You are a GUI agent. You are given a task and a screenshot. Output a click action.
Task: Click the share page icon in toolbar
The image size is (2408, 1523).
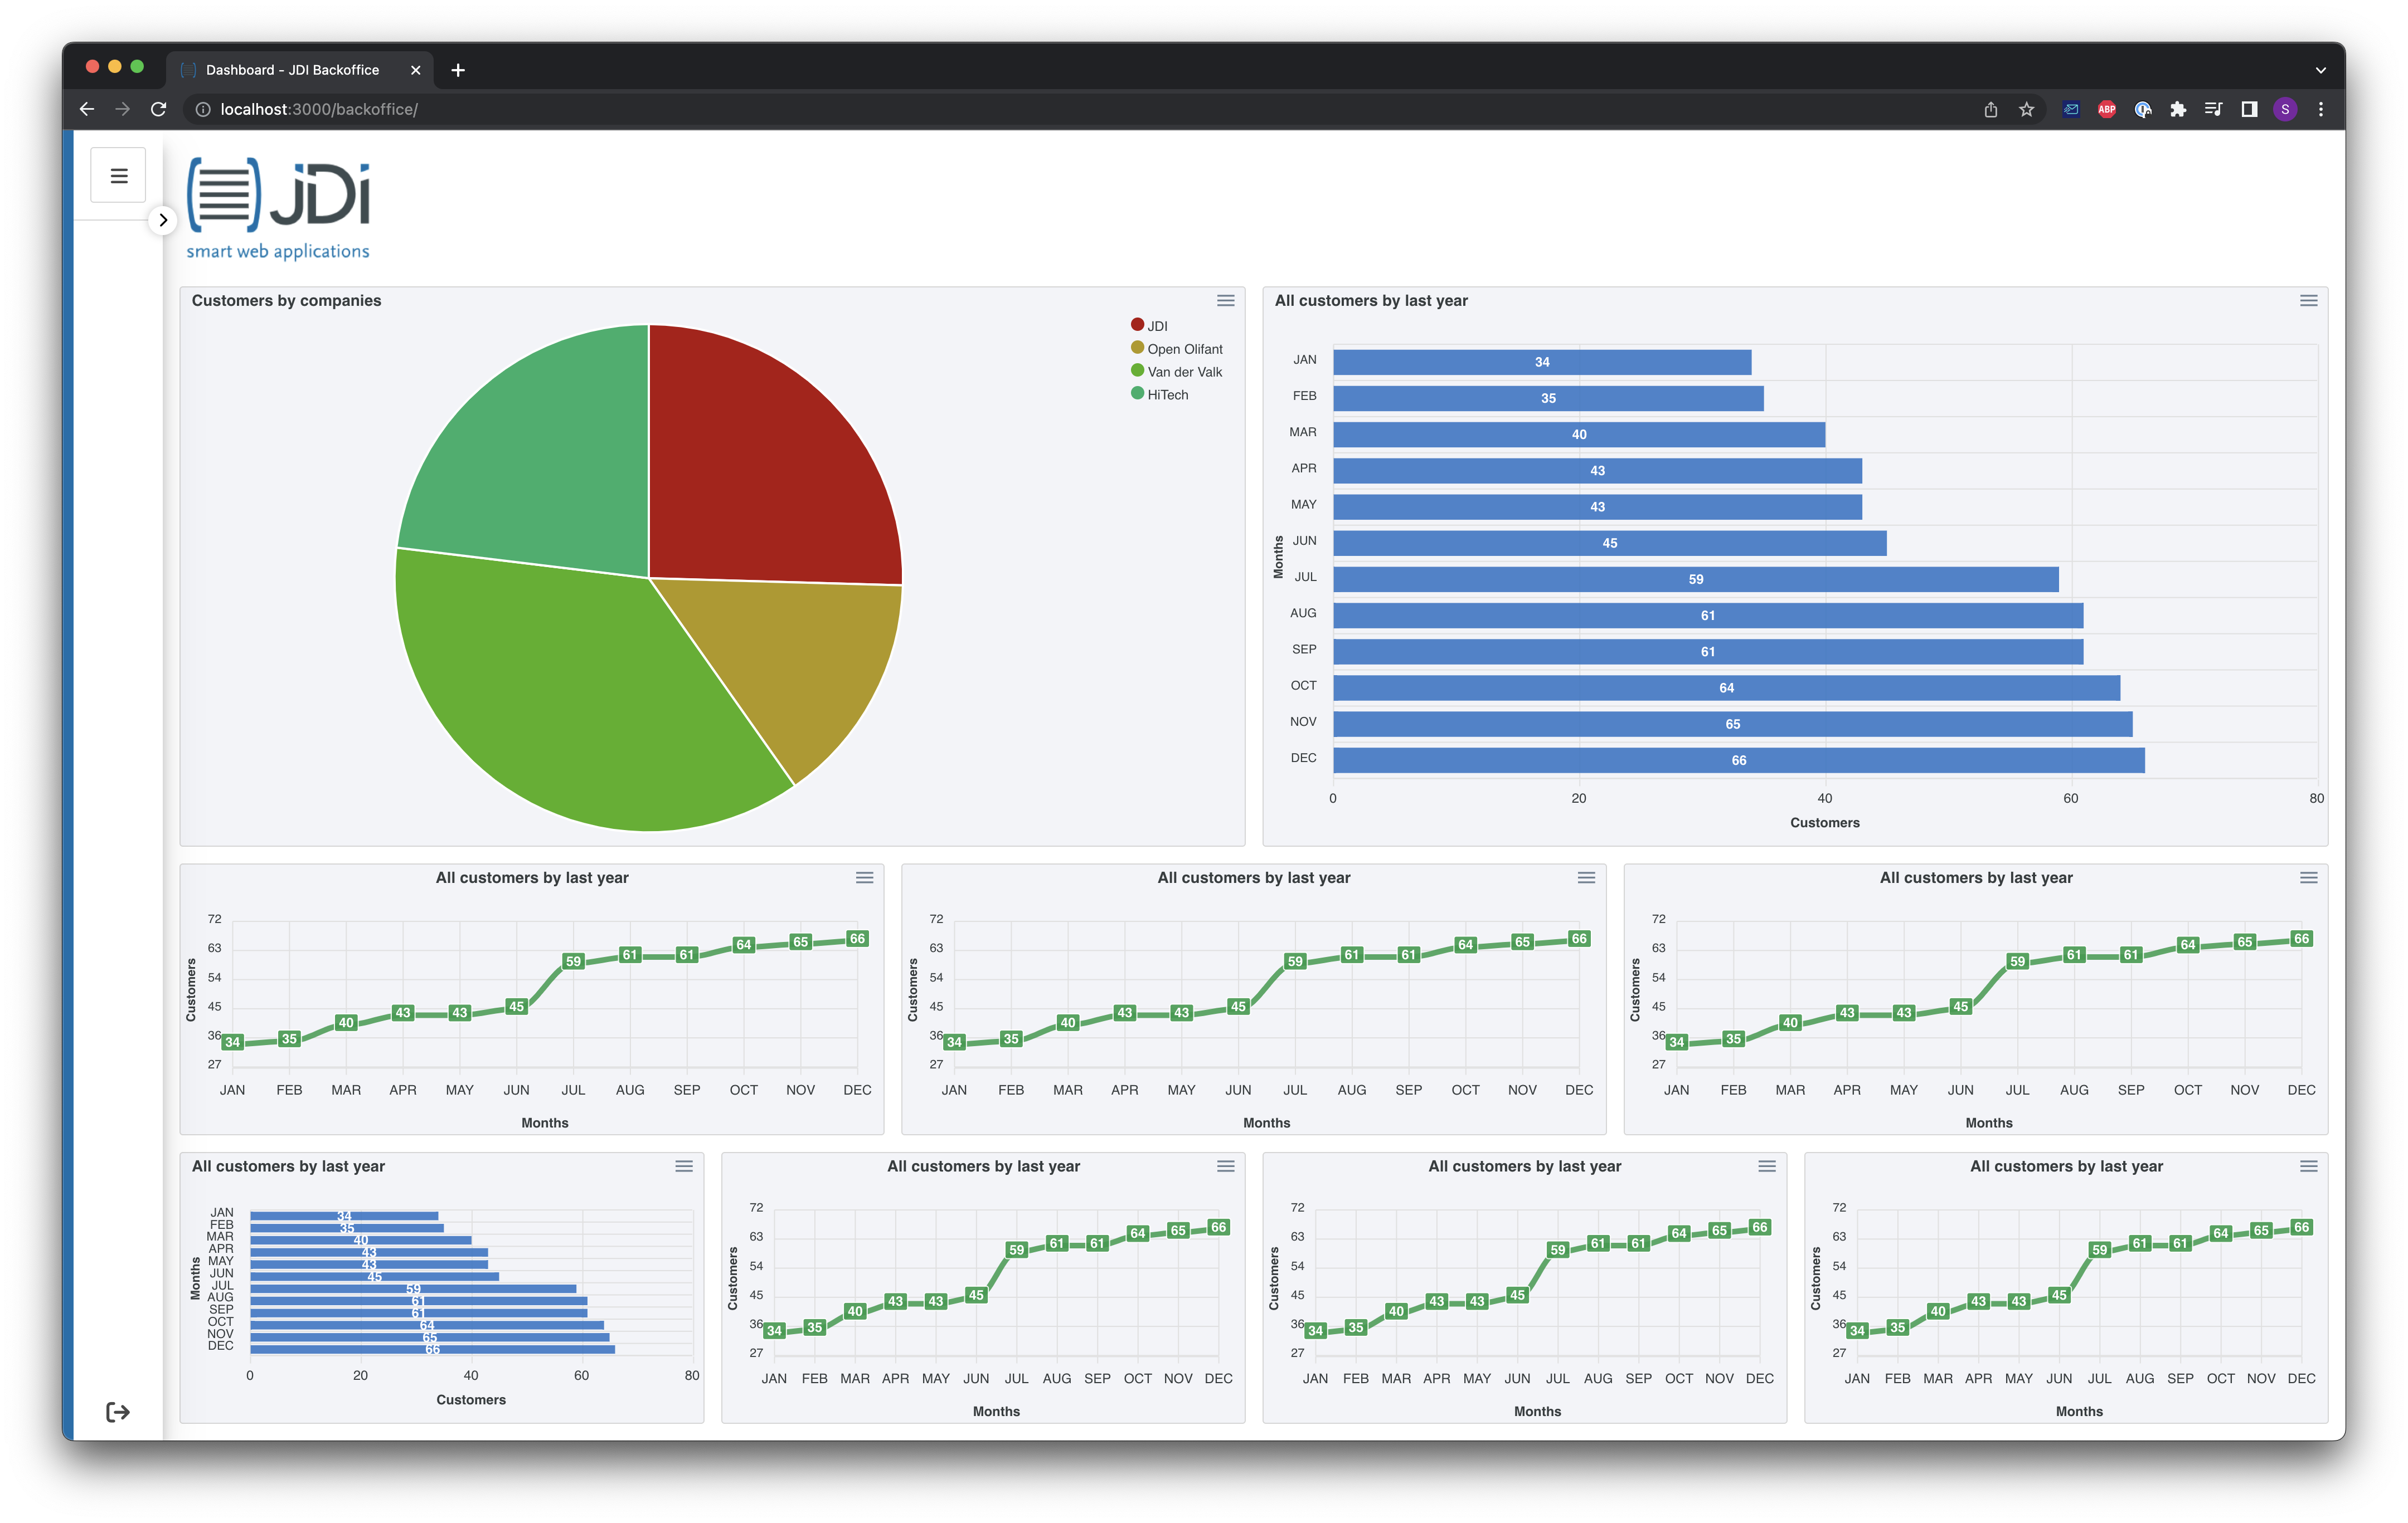click(1991, 109)
